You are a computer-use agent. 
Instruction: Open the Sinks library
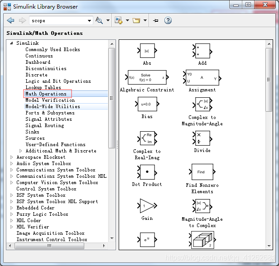tap(33, 132)
